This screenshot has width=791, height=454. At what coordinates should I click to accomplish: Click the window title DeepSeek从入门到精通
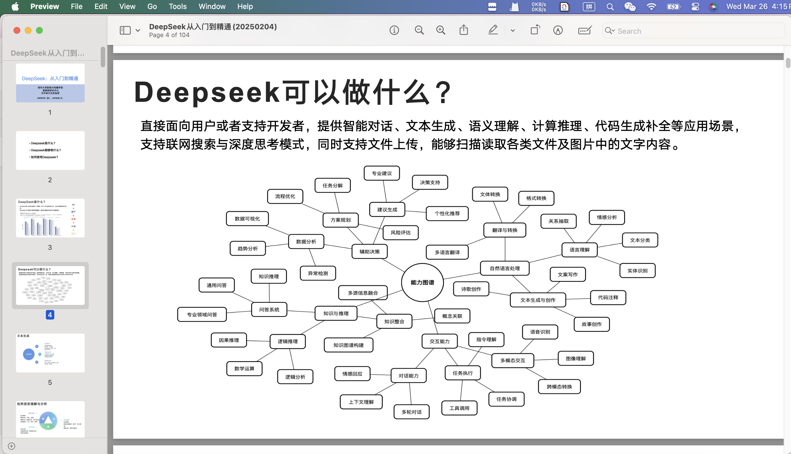(213, 26)
